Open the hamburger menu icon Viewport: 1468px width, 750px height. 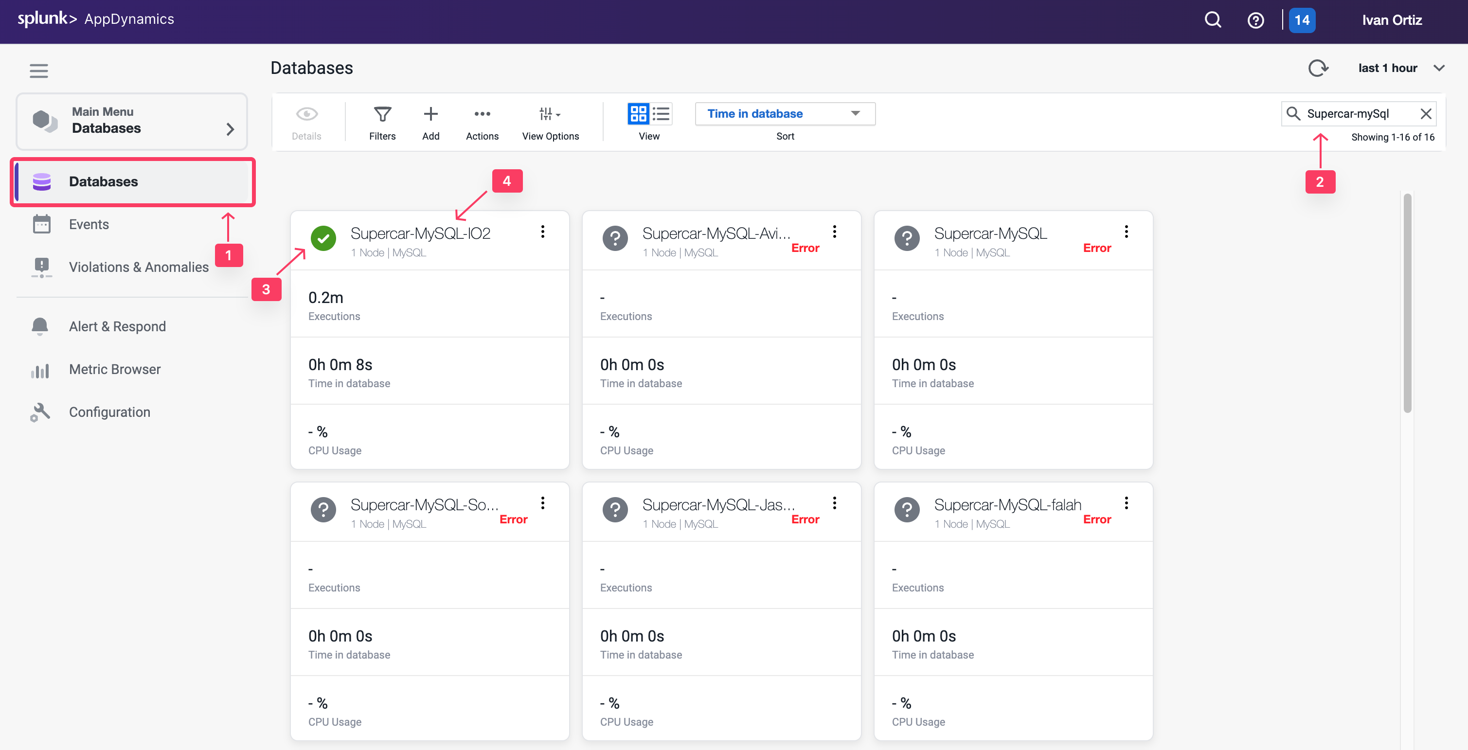pos(39,71)
